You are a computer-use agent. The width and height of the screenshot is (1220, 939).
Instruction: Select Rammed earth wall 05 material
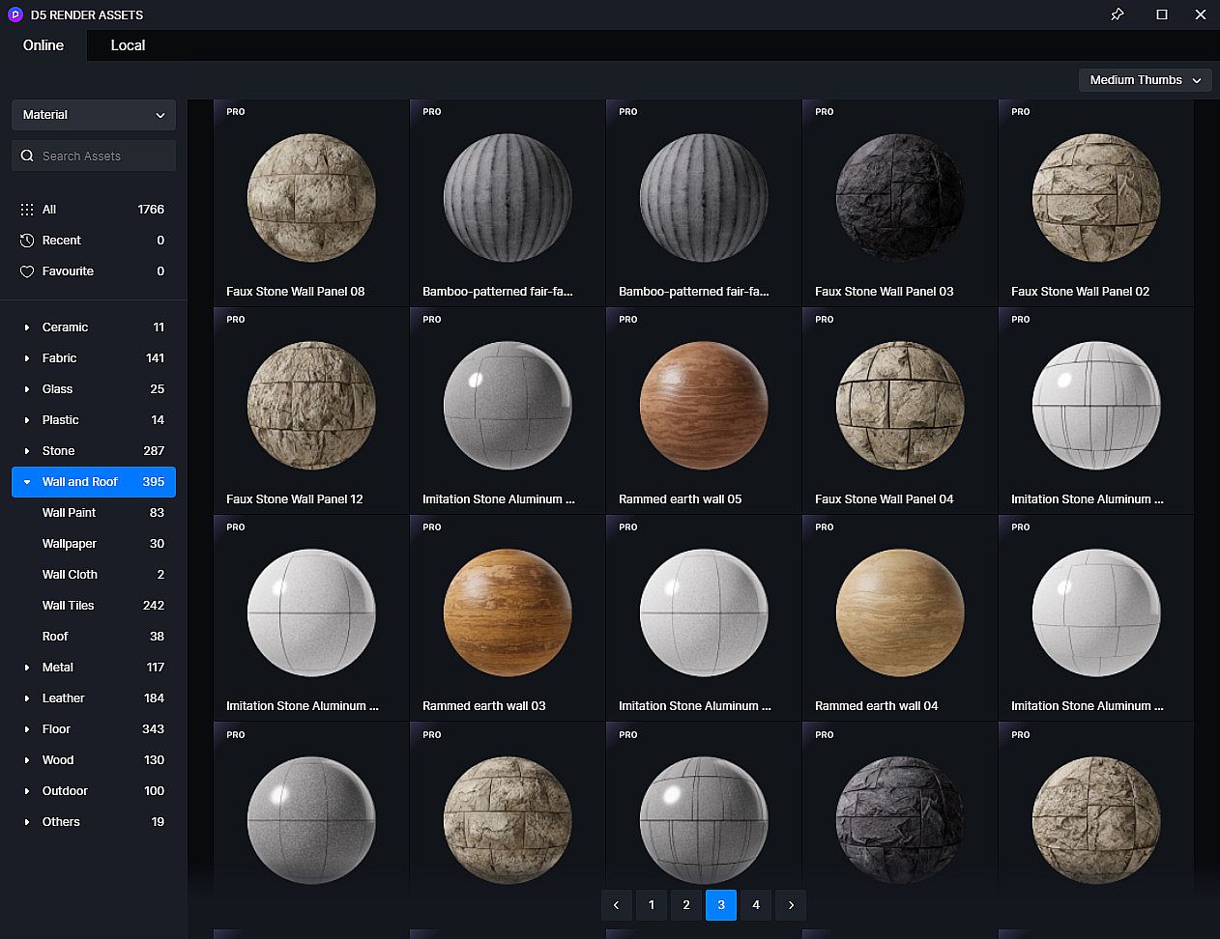tap(704, 406)
